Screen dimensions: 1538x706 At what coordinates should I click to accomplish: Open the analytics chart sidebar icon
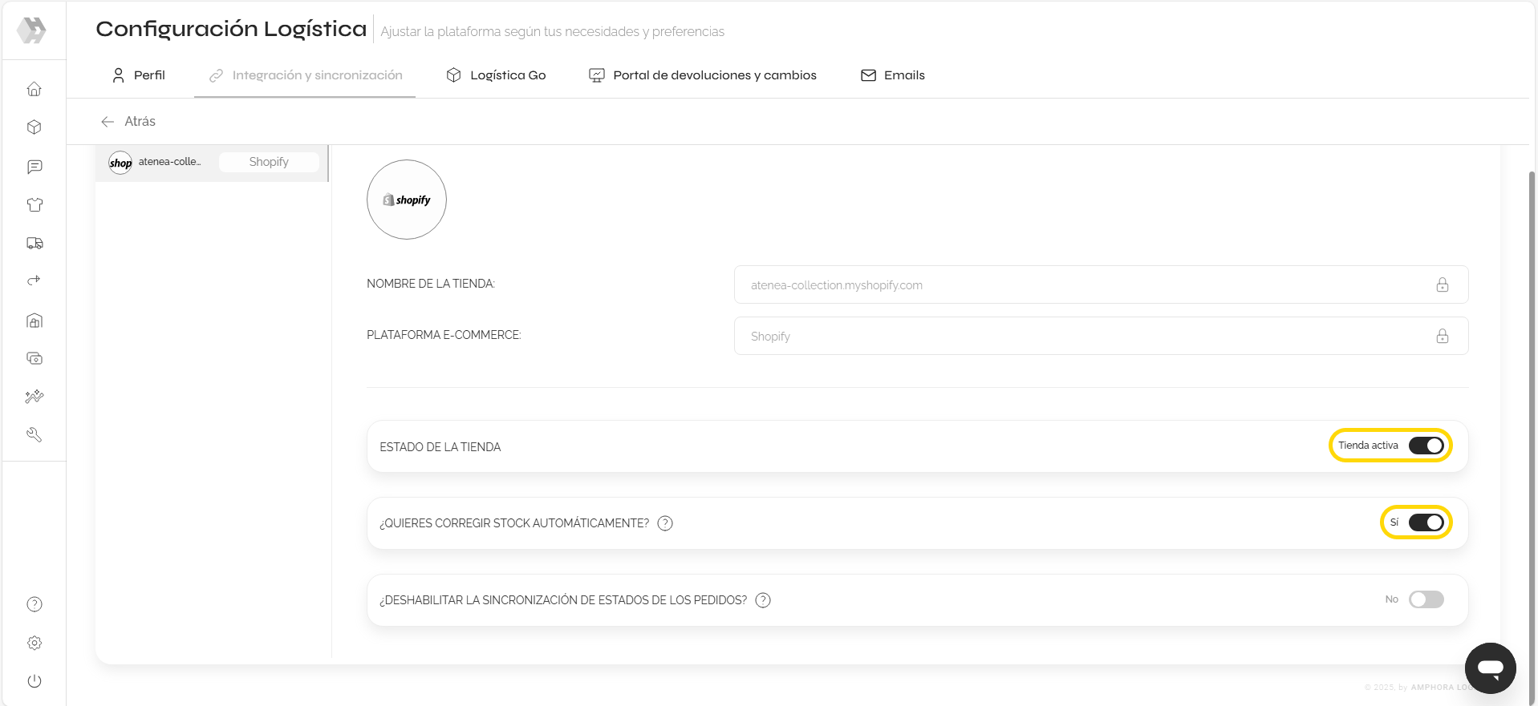coord(34,397)
